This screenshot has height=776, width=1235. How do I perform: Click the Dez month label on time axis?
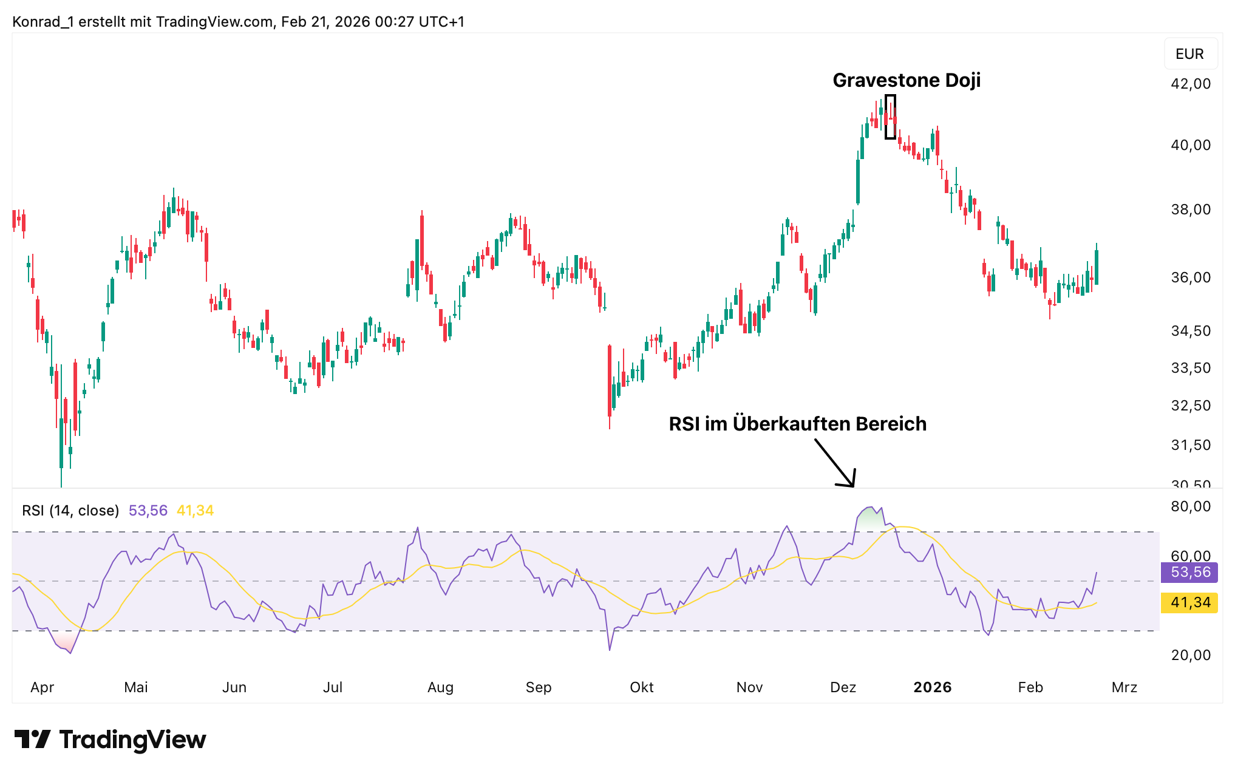click(x=843, y=687)
